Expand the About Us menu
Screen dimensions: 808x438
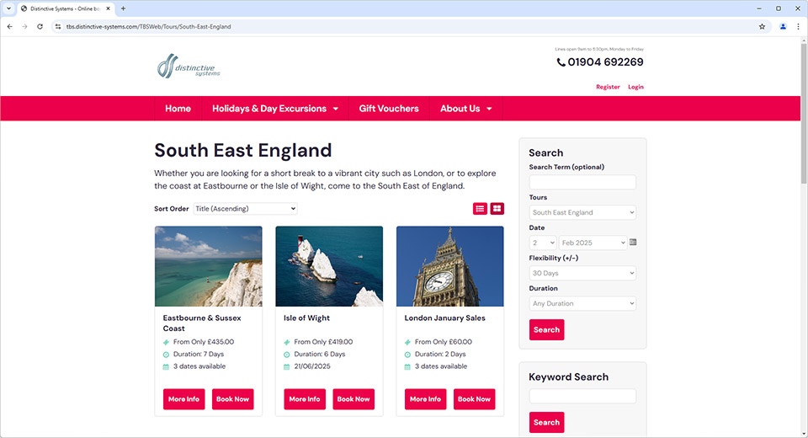coord(465,109)
